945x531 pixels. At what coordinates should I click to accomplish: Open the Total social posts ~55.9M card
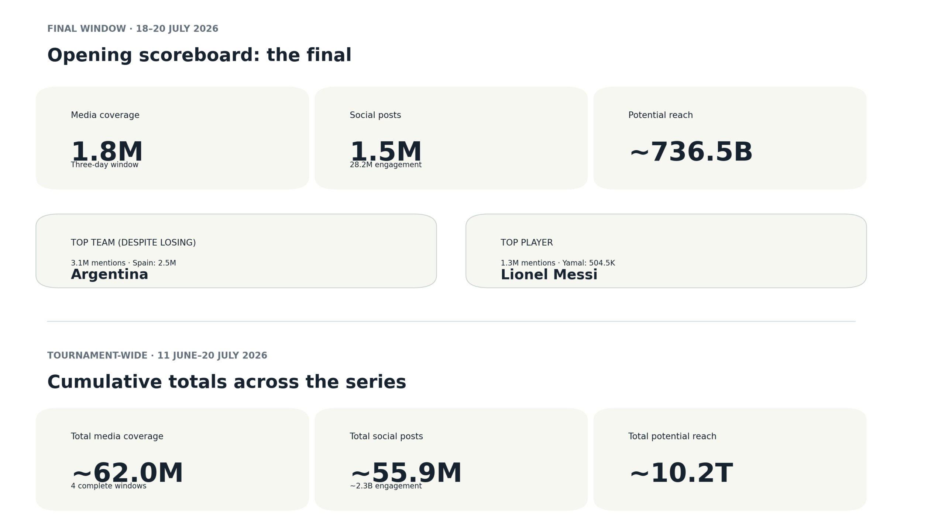pos(451,459)
